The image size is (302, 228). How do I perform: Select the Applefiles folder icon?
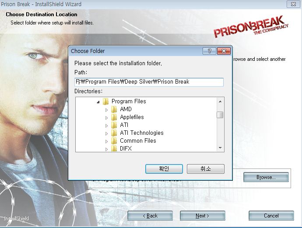click(114, 117)
